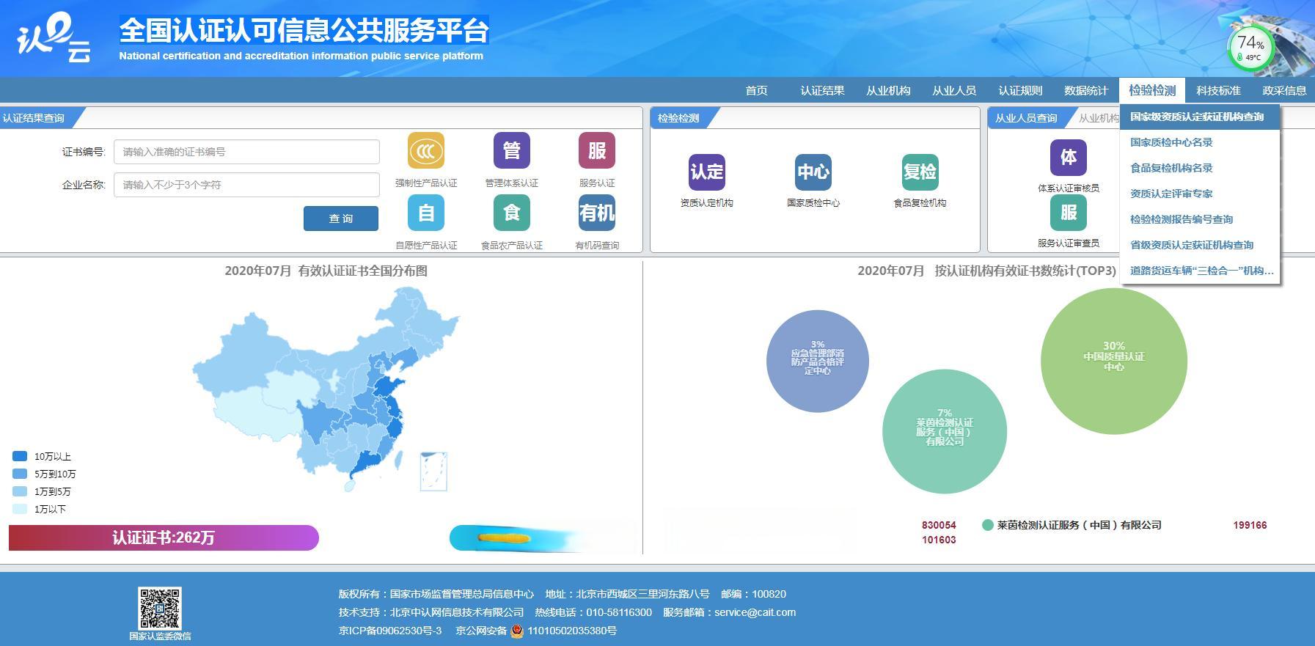Expand the 认证结果 navigation menu
The width and height of the screenshot is (1315, 646).
pyautogui.click(x=822, y=91)
